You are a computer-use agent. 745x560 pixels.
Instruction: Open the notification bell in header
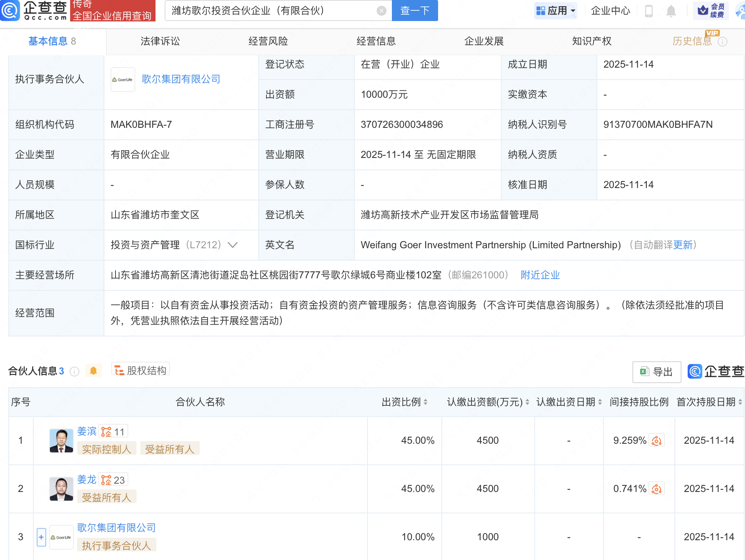point(671,11)
